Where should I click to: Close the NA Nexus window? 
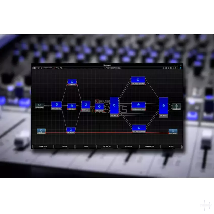pos(181,65)
